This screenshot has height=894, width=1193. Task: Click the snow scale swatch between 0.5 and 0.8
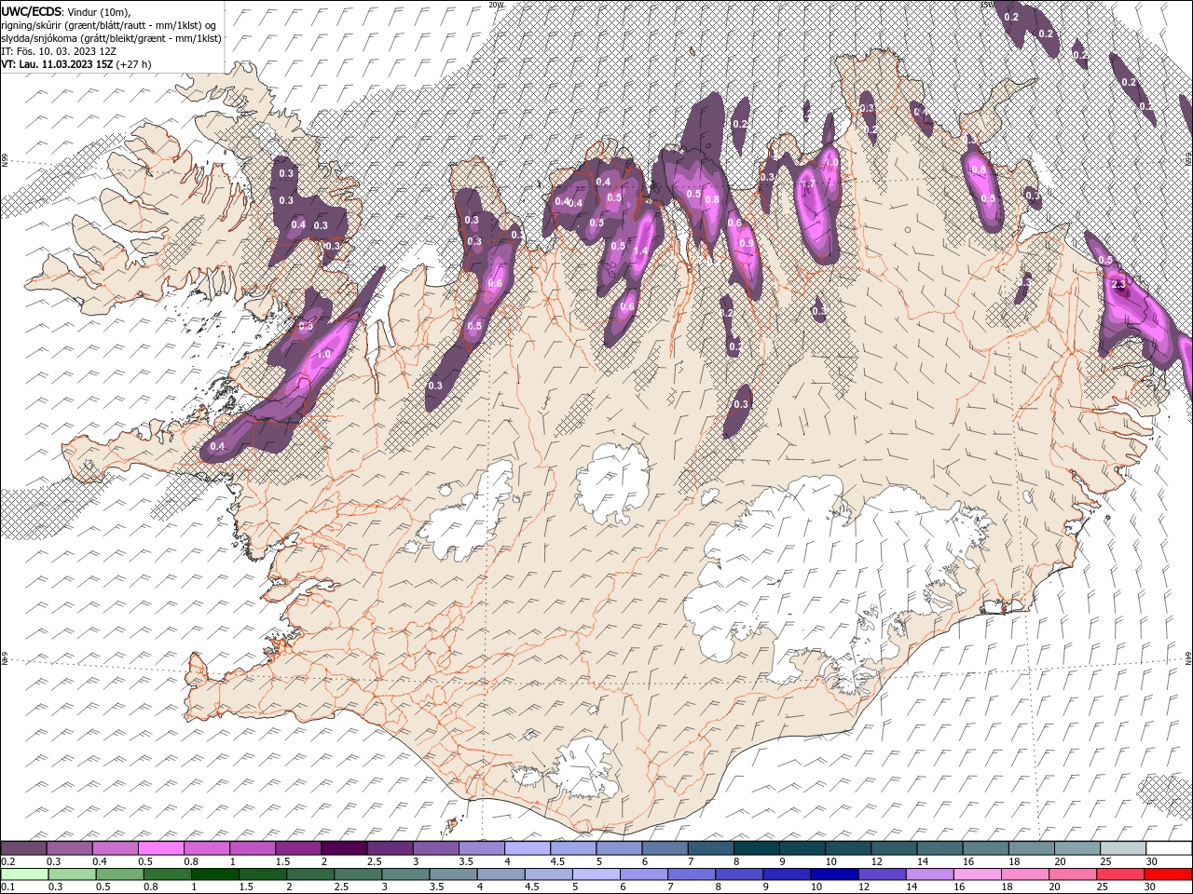162,848
